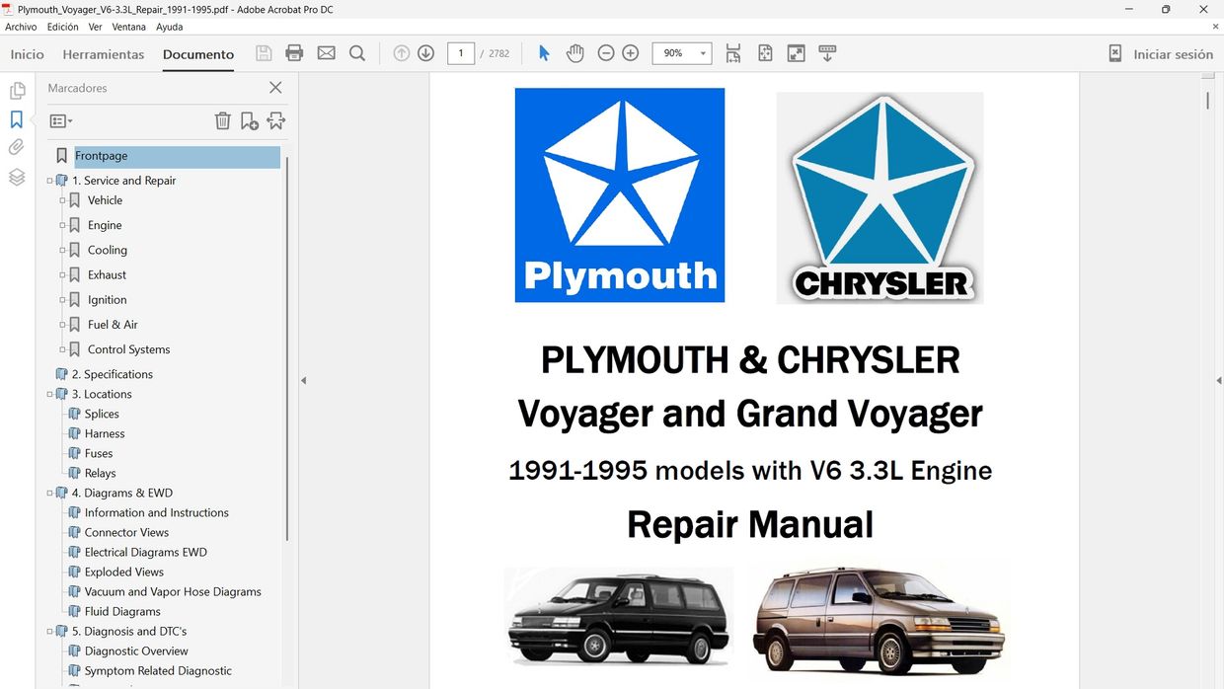Open the Control Systems bookmark
Image resolution: width=1224 pixels, height=689 pixels.
click(128, 349)
